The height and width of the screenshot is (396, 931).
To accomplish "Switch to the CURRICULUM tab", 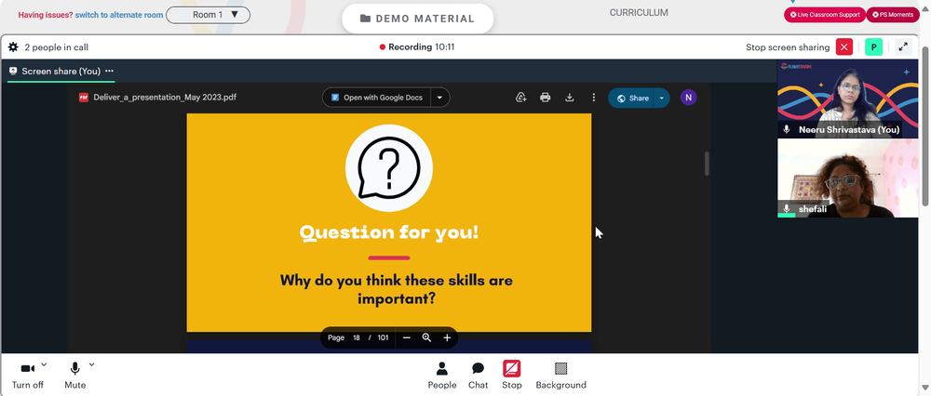I will 639,12.
